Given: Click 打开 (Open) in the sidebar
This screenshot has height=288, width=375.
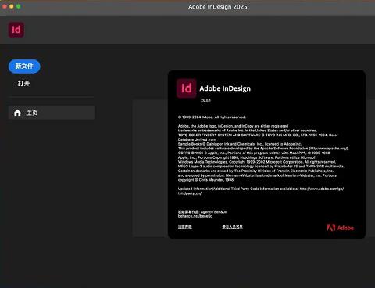Looking at the screenshot, I should coord(23,84).
